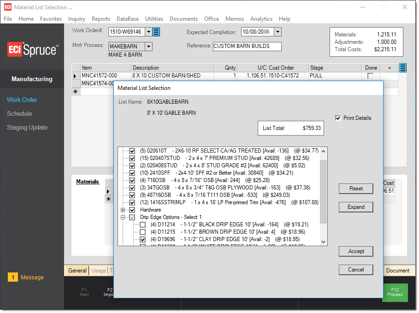This screenshot has width=419, height=313.
Task: Select the MNC41572-000 row pointer arrow
Action: (75, 76)
